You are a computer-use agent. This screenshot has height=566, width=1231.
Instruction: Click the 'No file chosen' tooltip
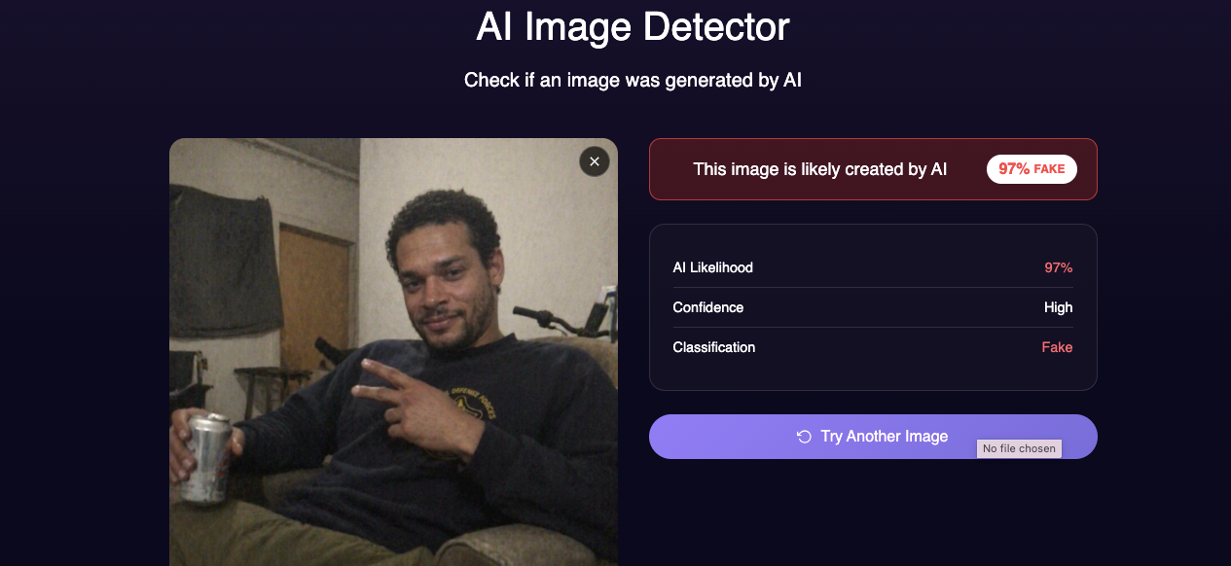click(1019, 448)
